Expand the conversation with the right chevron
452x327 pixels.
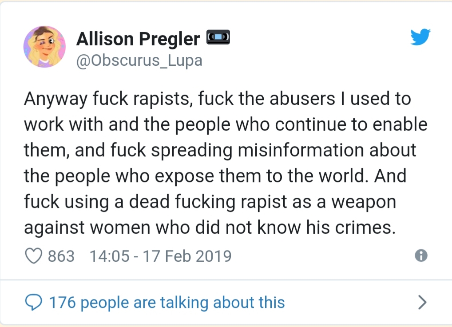point(422,303)
